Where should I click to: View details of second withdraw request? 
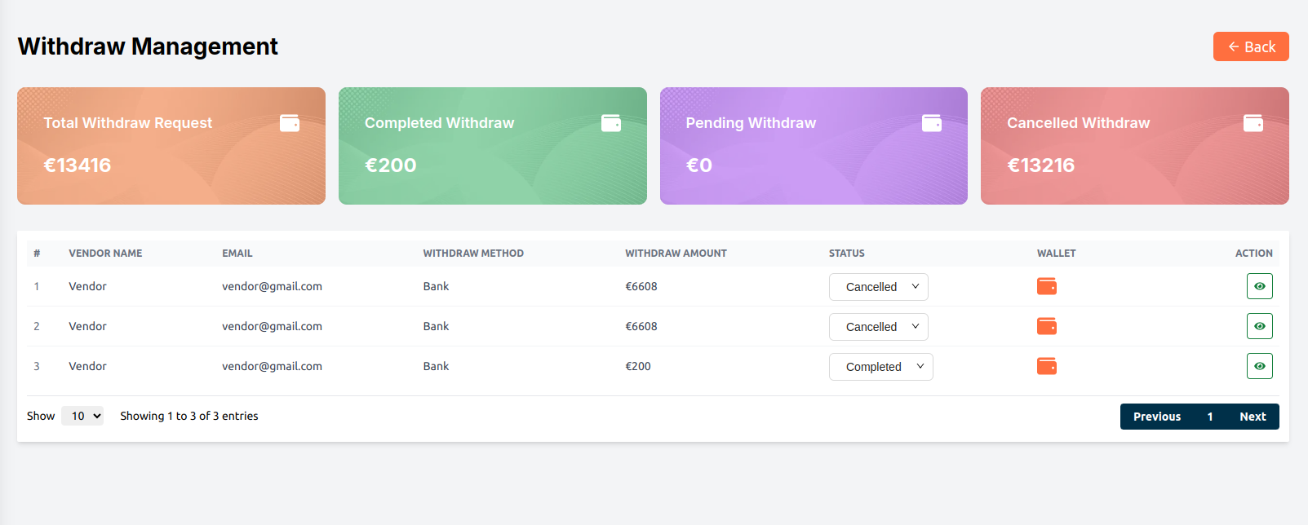tap(1259, 326)
